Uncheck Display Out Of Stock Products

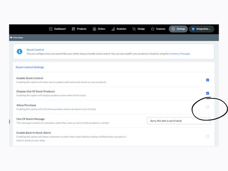tap(208, 93)
